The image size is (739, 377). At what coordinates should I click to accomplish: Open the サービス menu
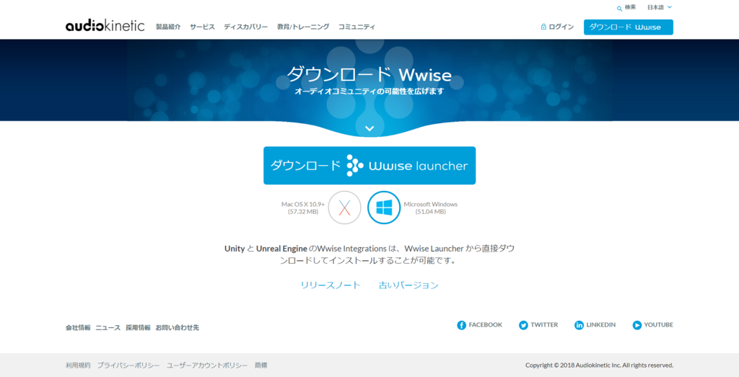click(x=202, y=27)
